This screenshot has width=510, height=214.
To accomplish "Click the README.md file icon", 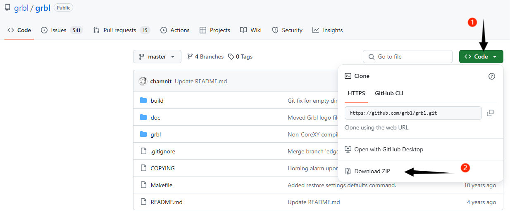I will coord(143,202).
